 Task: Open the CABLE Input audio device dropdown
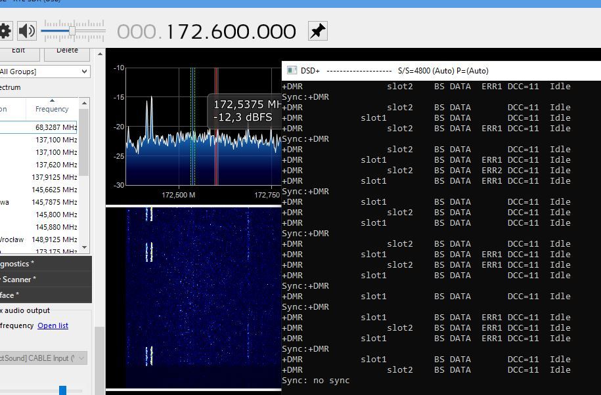43,358
